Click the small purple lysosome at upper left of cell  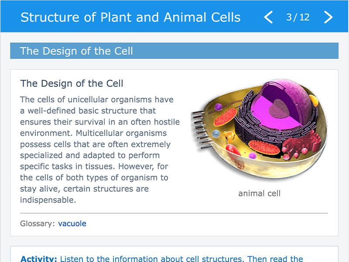tap(219, 107)
